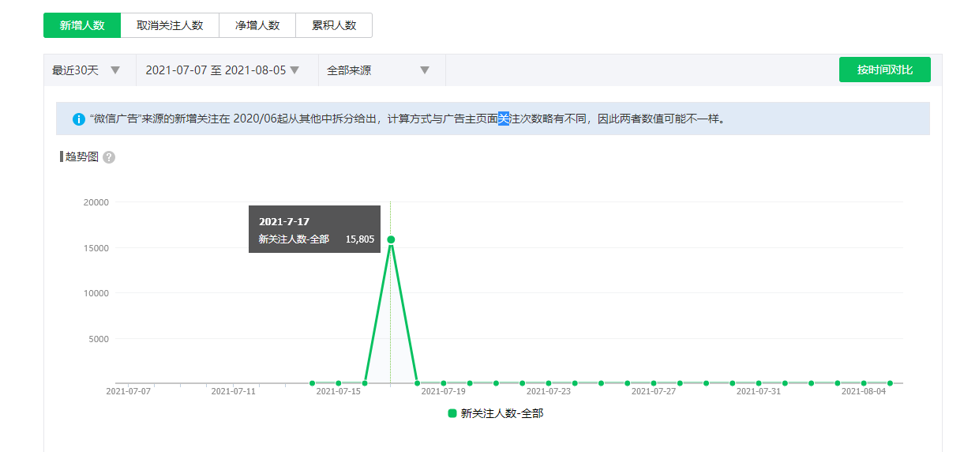Open the 净增人数 tab
The height and width of the screenshot is (452, 964).
257,25
